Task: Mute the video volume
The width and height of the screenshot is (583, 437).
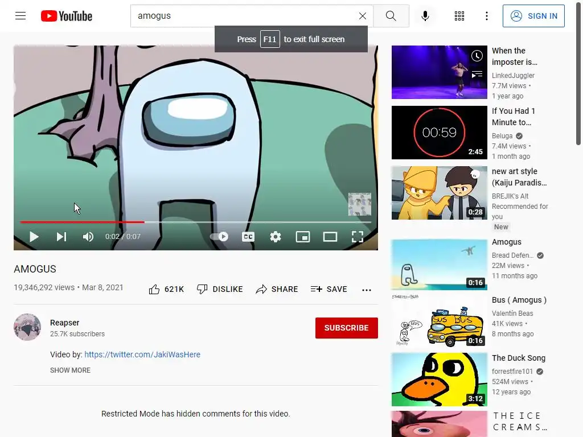Action: point(88,237)
